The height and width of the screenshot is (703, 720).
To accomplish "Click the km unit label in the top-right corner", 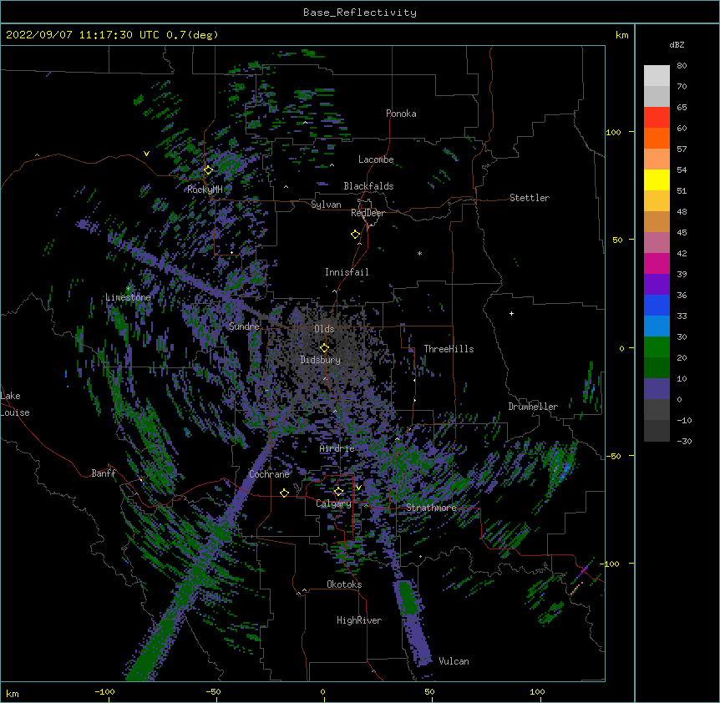I will click(621, 35).
